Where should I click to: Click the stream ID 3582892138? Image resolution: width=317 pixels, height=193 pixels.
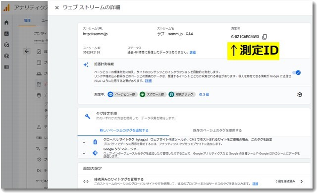91,53
